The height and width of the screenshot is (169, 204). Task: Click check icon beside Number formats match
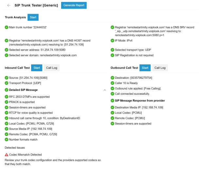click(x=7, y=140)
